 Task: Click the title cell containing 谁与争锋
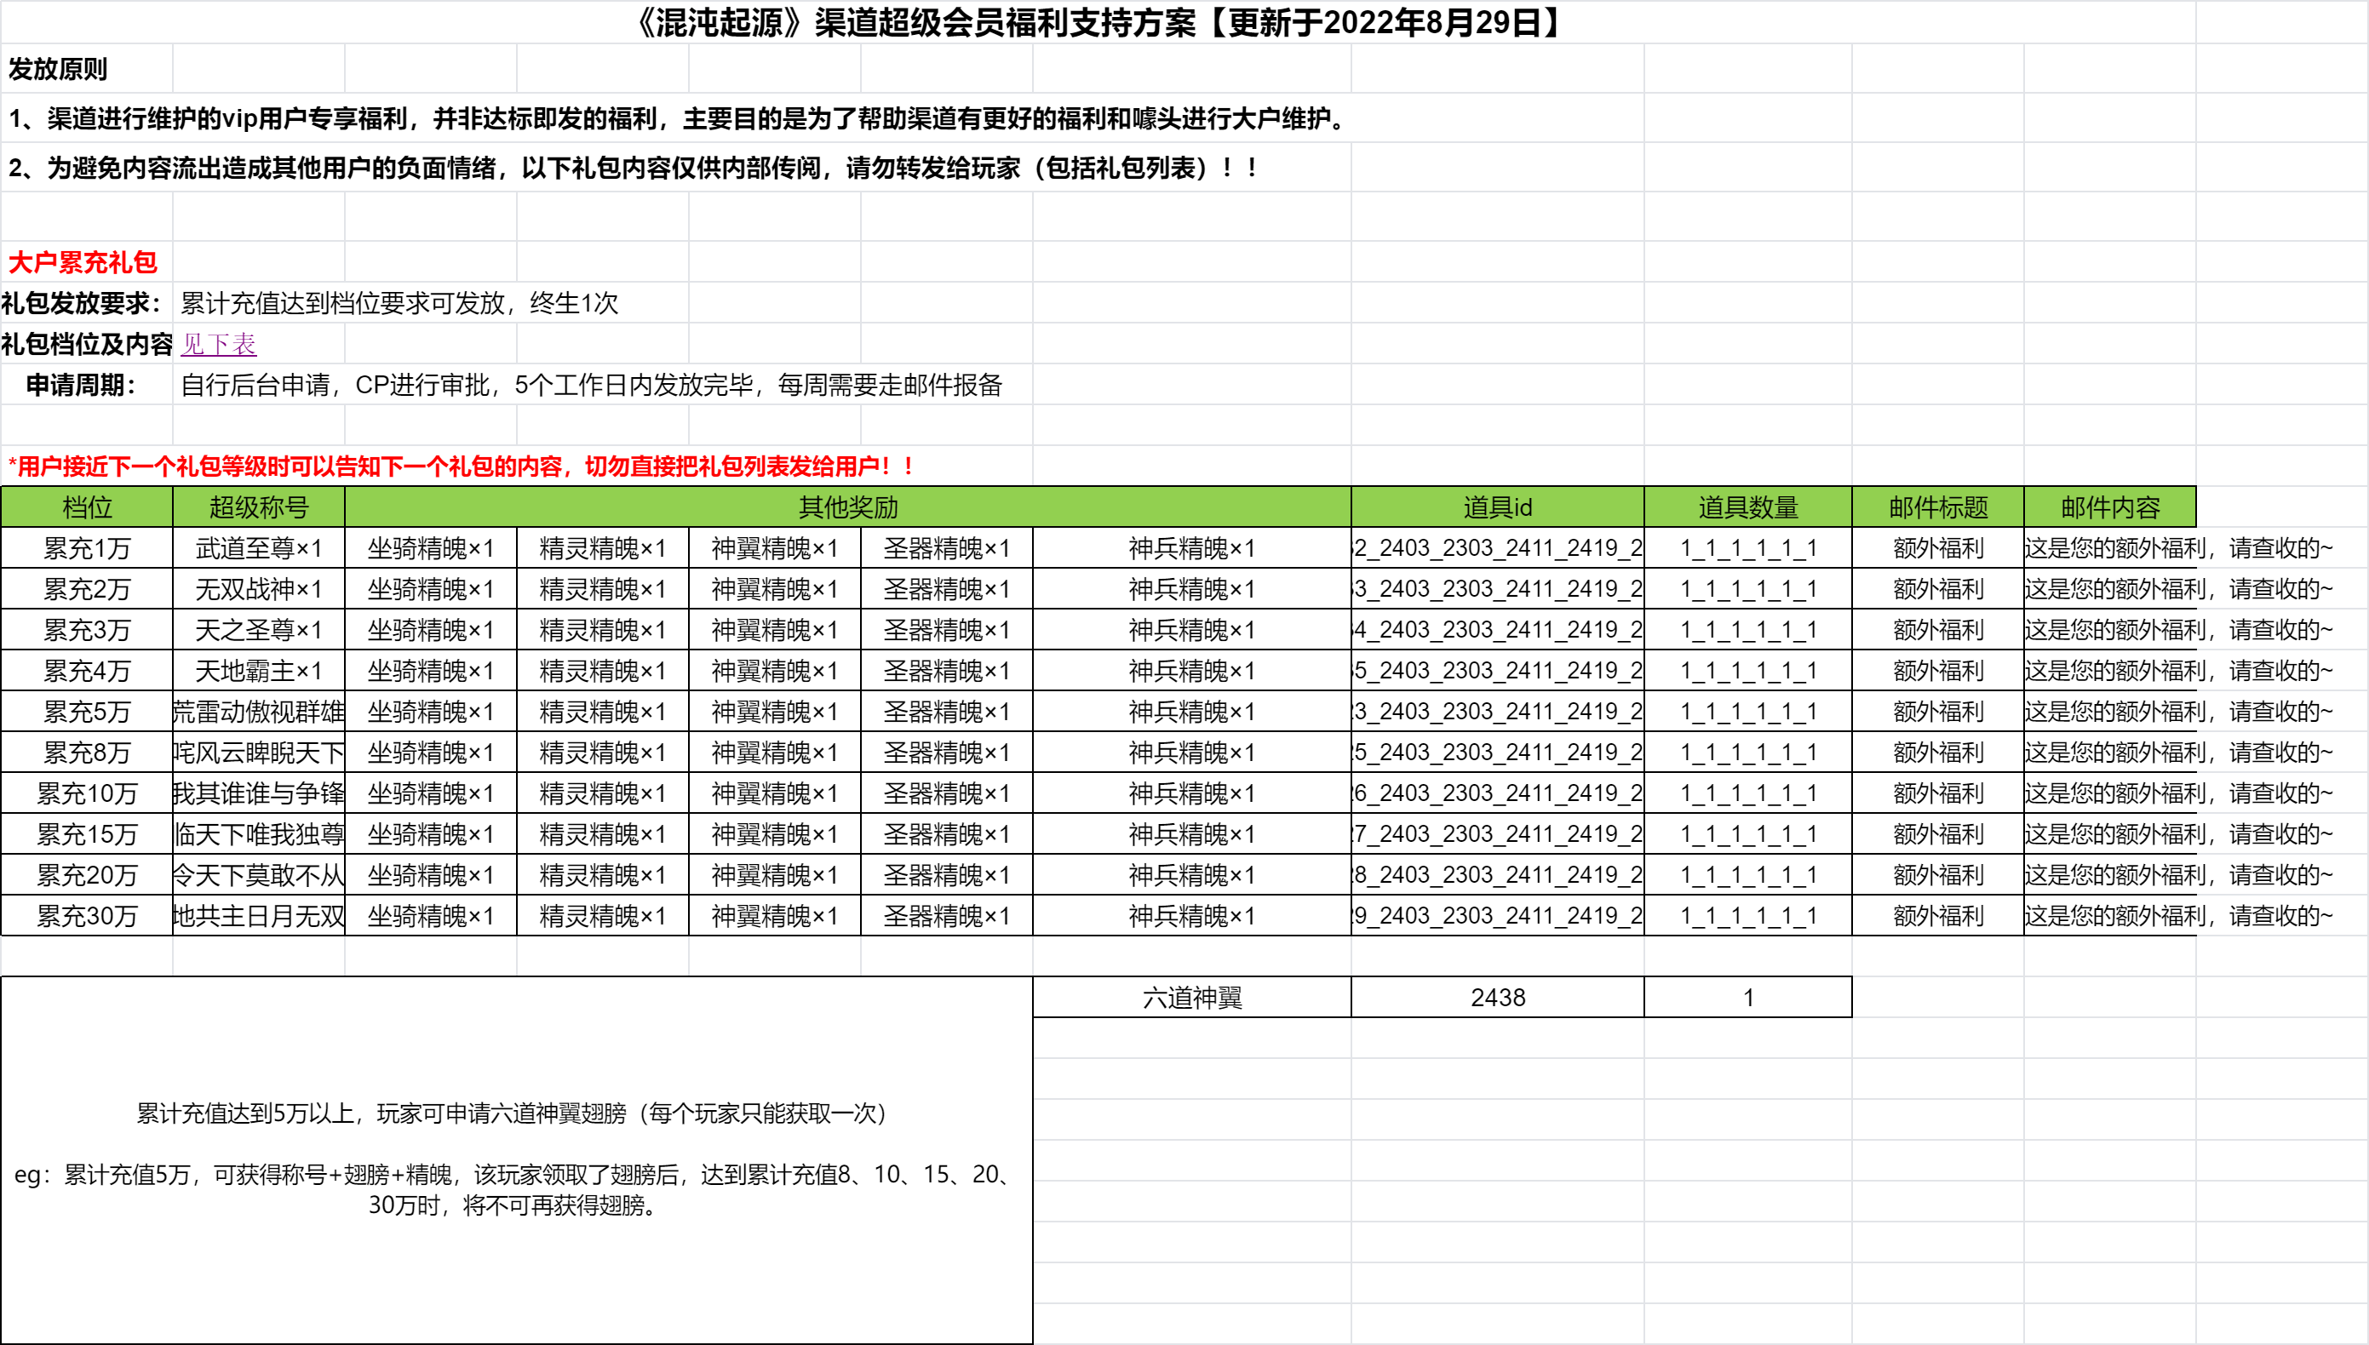259,793
